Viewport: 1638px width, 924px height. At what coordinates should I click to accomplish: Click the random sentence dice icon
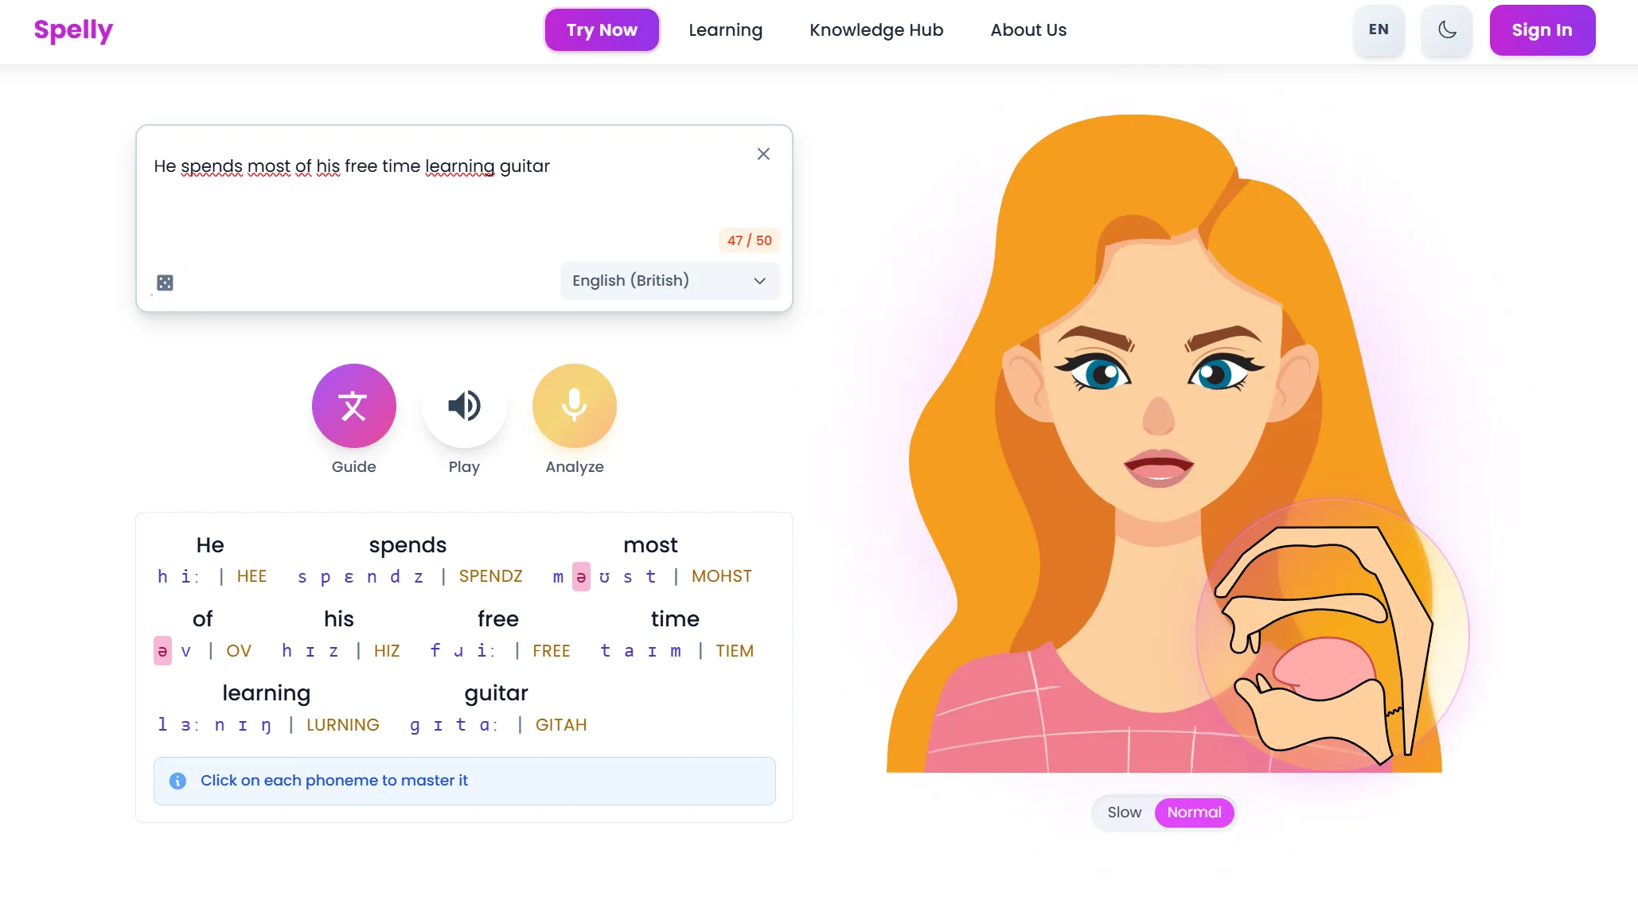pos(165,283)
